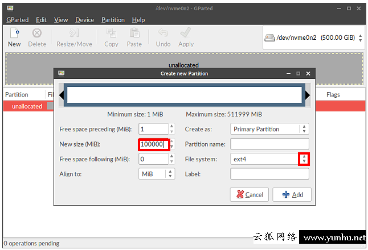368x250 pixels.
Task: Open the Edit menu
Action: (42, 20)
